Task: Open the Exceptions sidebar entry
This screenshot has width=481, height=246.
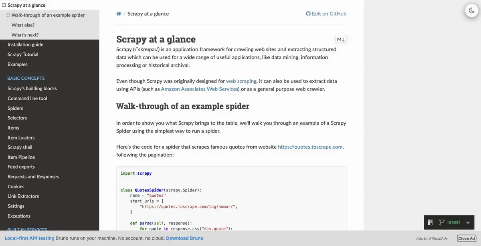Action: tap(19, 216)
